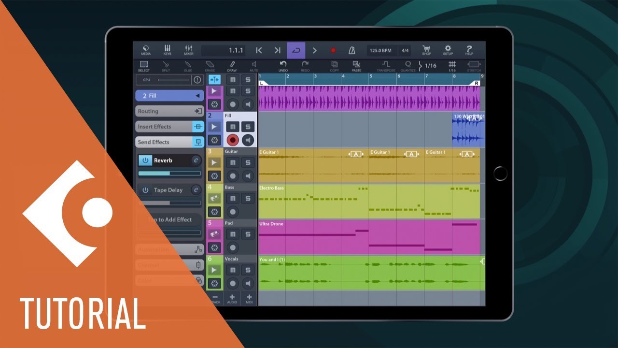Select the Electro Bass MIDI clip
Image resolution: width=618 pixels, height=348 pixels.
[369, 202]
